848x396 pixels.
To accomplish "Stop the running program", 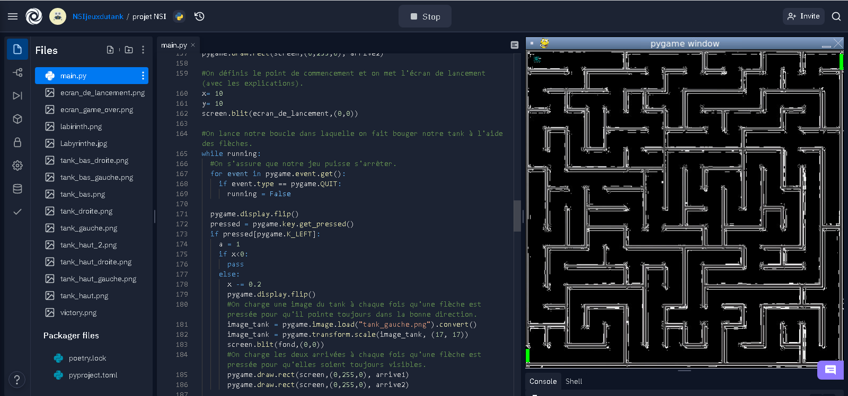I will (x=425, y=16).
